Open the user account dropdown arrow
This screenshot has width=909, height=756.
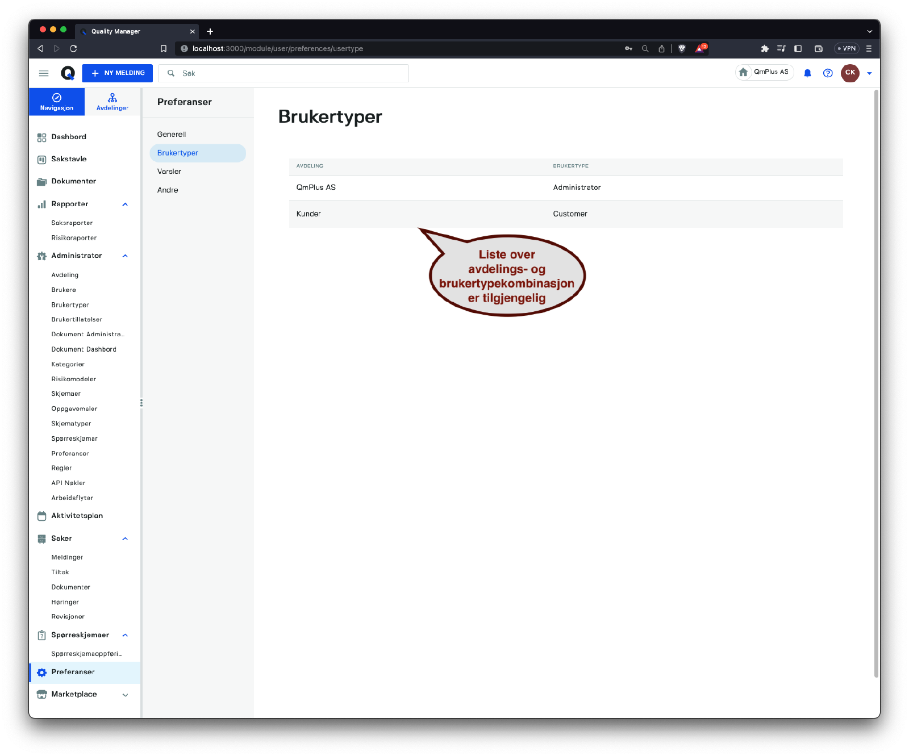869,73
